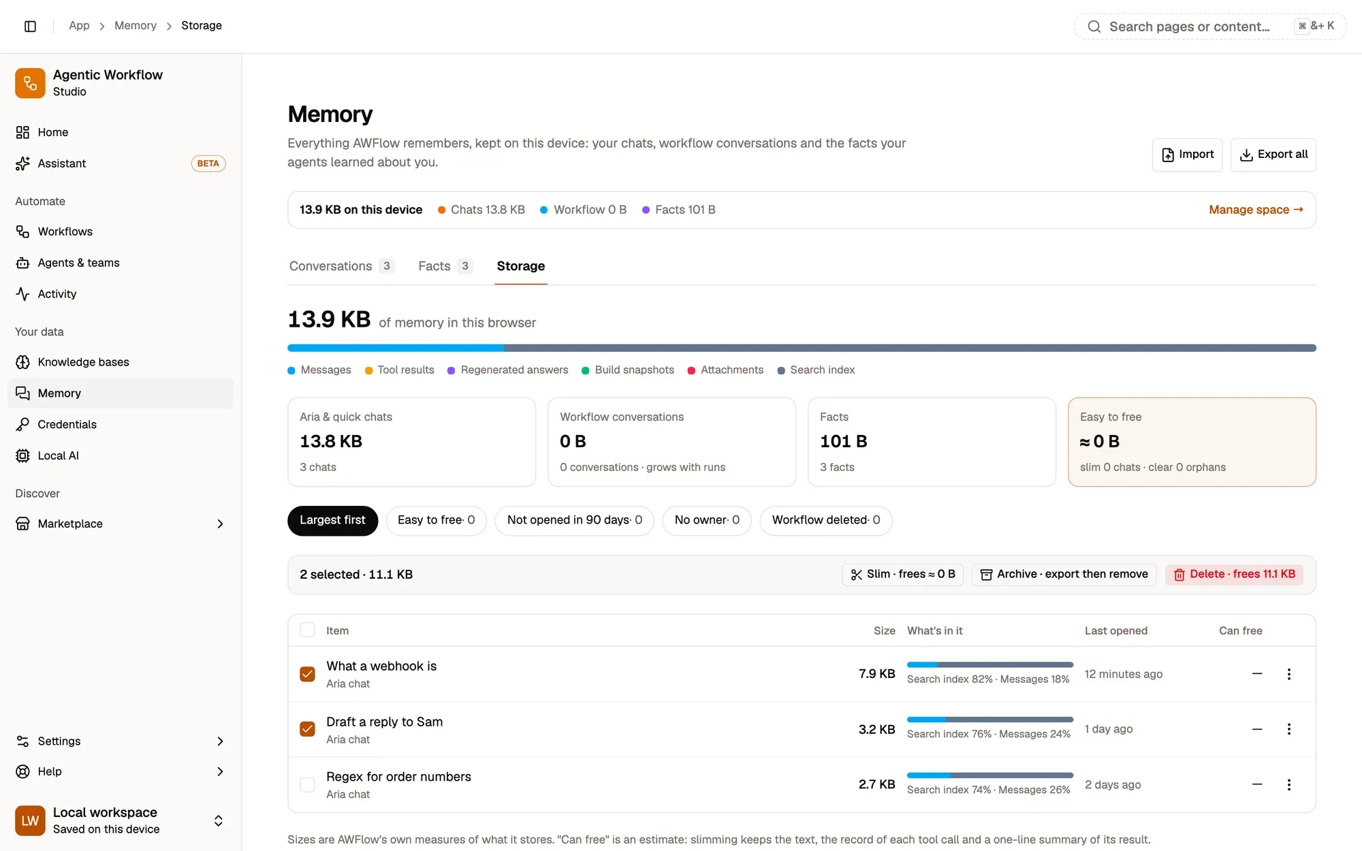Expand the Marketplace chevron

tap(220, 524)
